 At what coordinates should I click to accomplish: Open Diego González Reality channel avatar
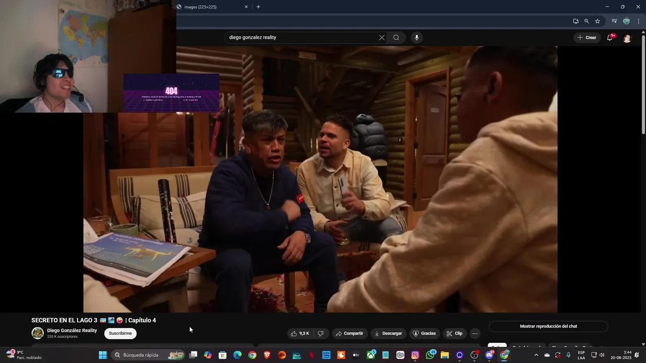point(37,333)
